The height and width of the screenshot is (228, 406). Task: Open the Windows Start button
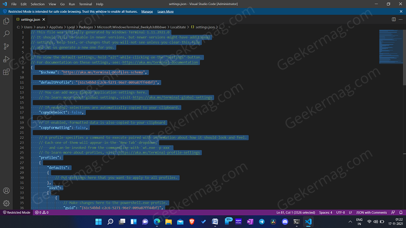tap(98, 221)
